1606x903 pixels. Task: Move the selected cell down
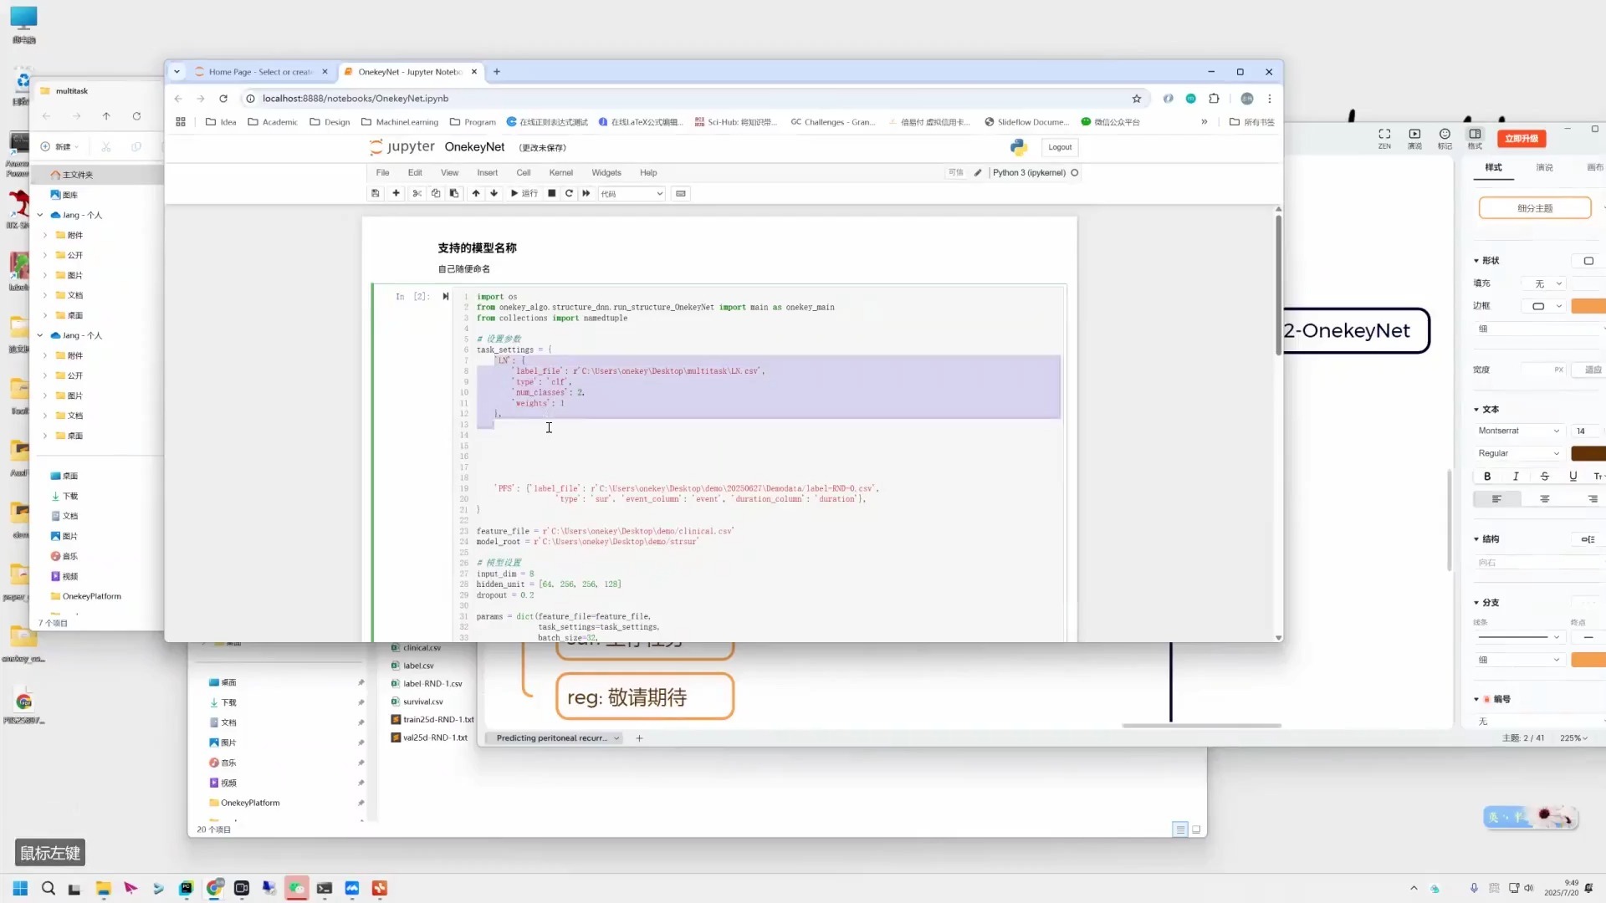(494, 193)
